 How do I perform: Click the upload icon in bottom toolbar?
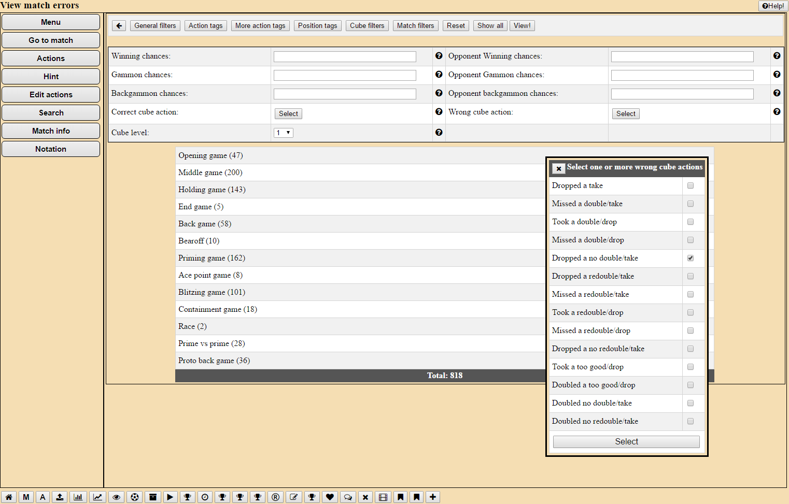(x=60, y=497)
